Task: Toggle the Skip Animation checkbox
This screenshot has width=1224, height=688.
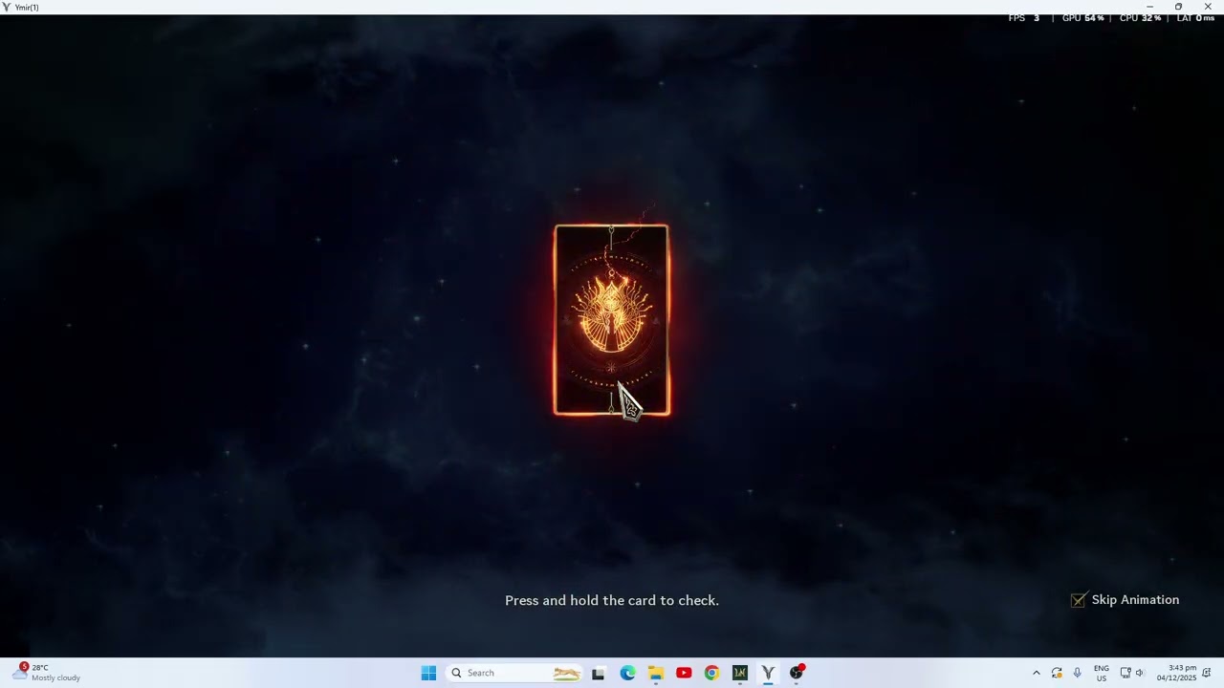Action: coord(1079,600)
